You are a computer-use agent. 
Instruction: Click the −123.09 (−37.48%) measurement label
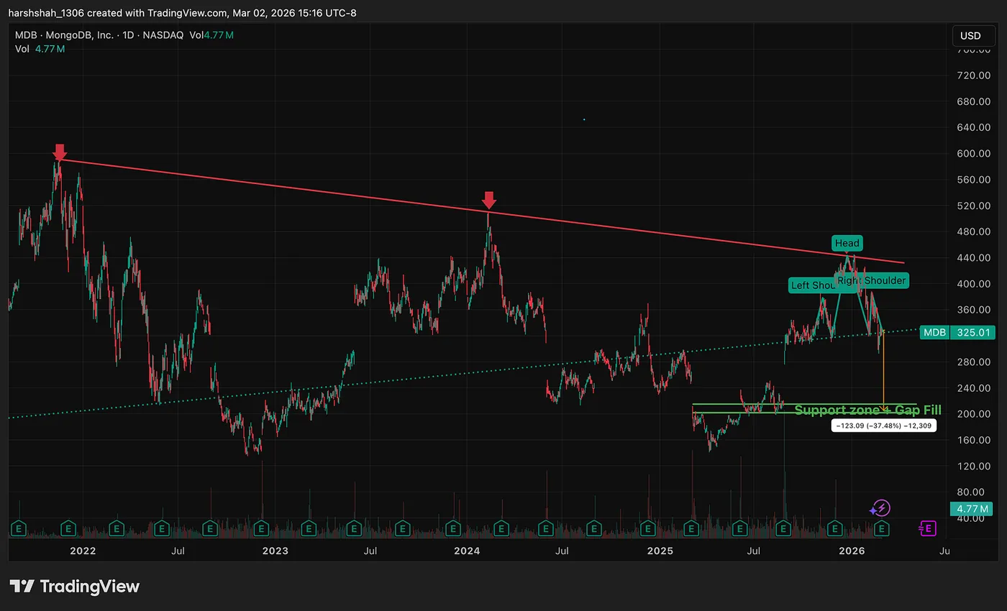pos(884,426)
